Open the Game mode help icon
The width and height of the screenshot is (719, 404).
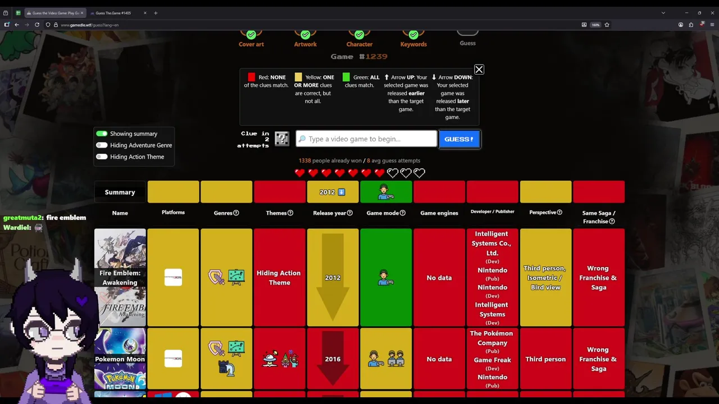[402, 213]
